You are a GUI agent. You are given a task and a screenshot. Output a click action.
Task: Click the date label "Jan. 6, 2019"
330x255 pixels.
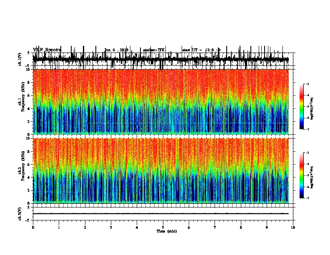pyautogui.click(x=116, y=50)
